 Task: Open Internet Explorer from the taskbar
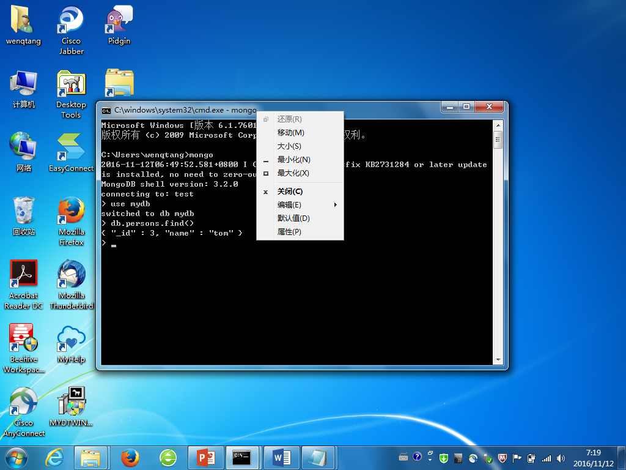55,457
